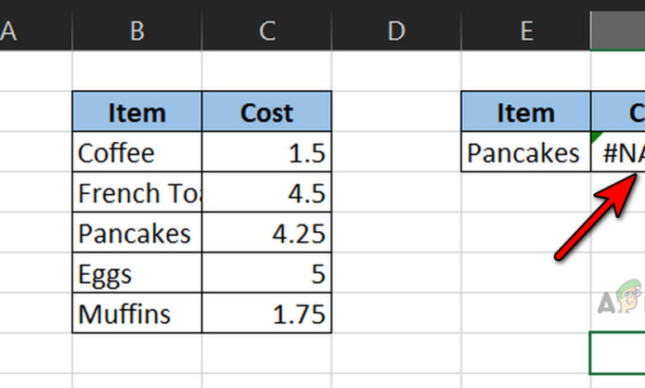Click the Item header cell in column E
Image resolution: width=645 pixels, height=388 pixels.
[526, 111]
